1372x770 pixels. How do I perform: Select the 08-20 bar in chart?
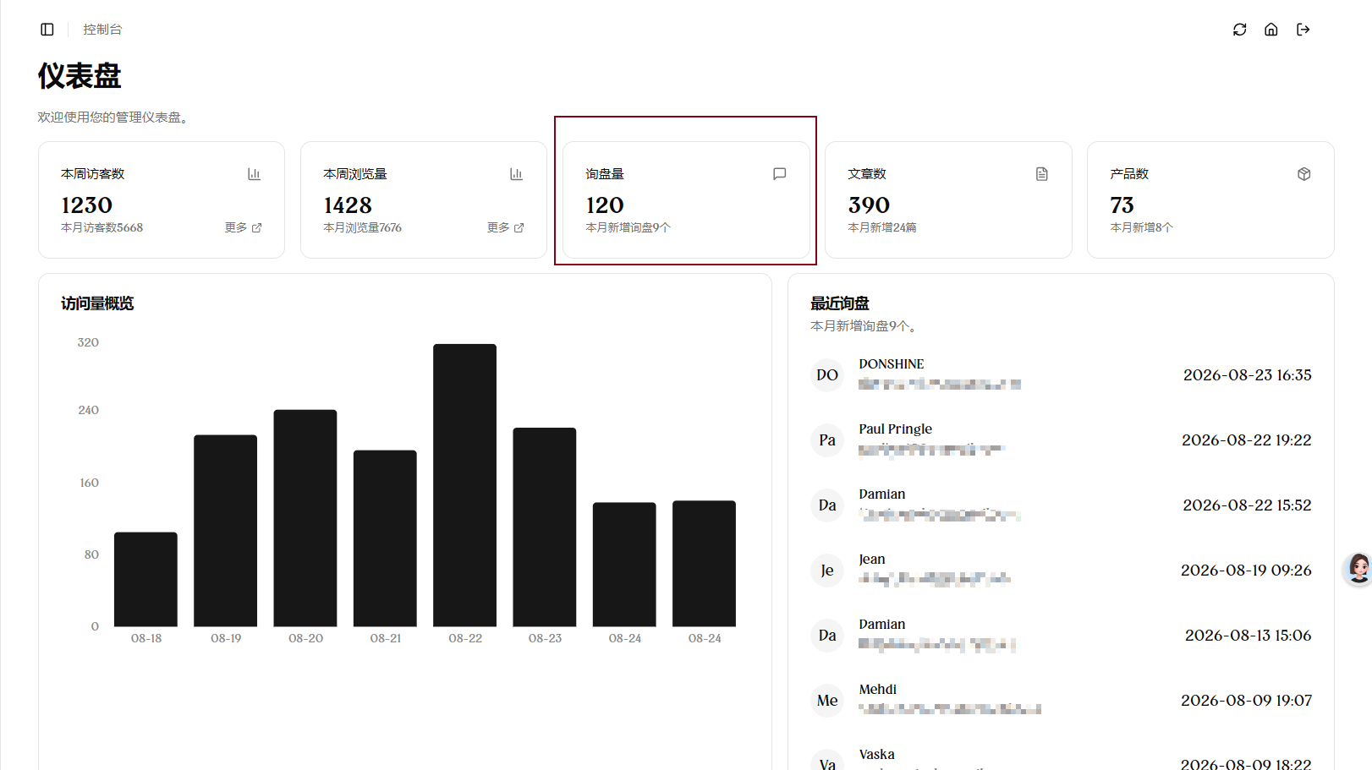[x=305, y=518]
